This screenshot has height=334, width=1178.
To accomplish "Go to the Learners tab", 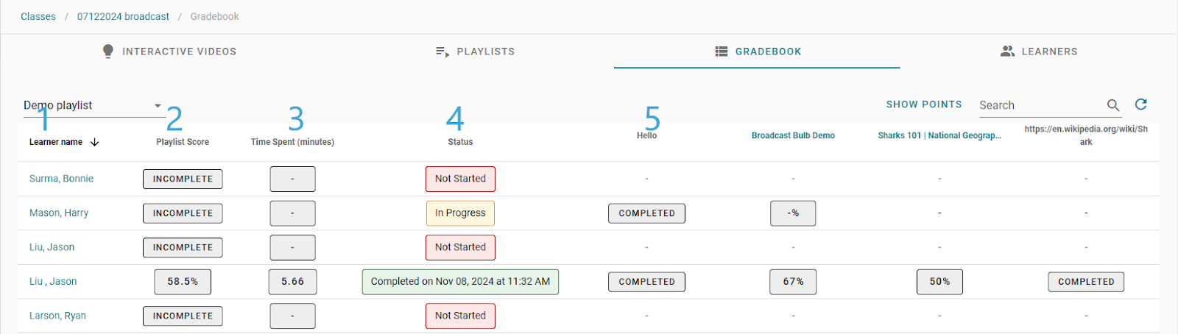I will coord(1039,51).
